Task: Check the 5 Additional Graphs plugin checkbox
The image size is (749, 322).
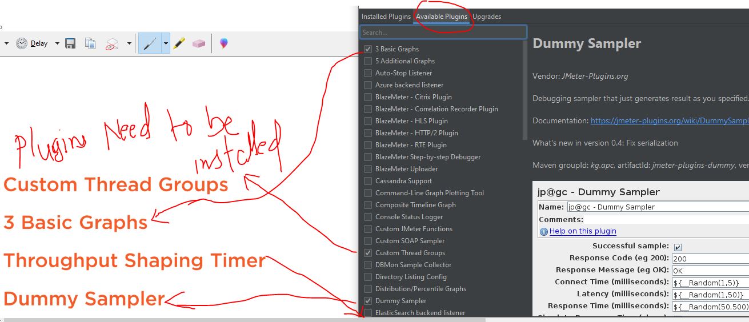Action: (368, 61)
